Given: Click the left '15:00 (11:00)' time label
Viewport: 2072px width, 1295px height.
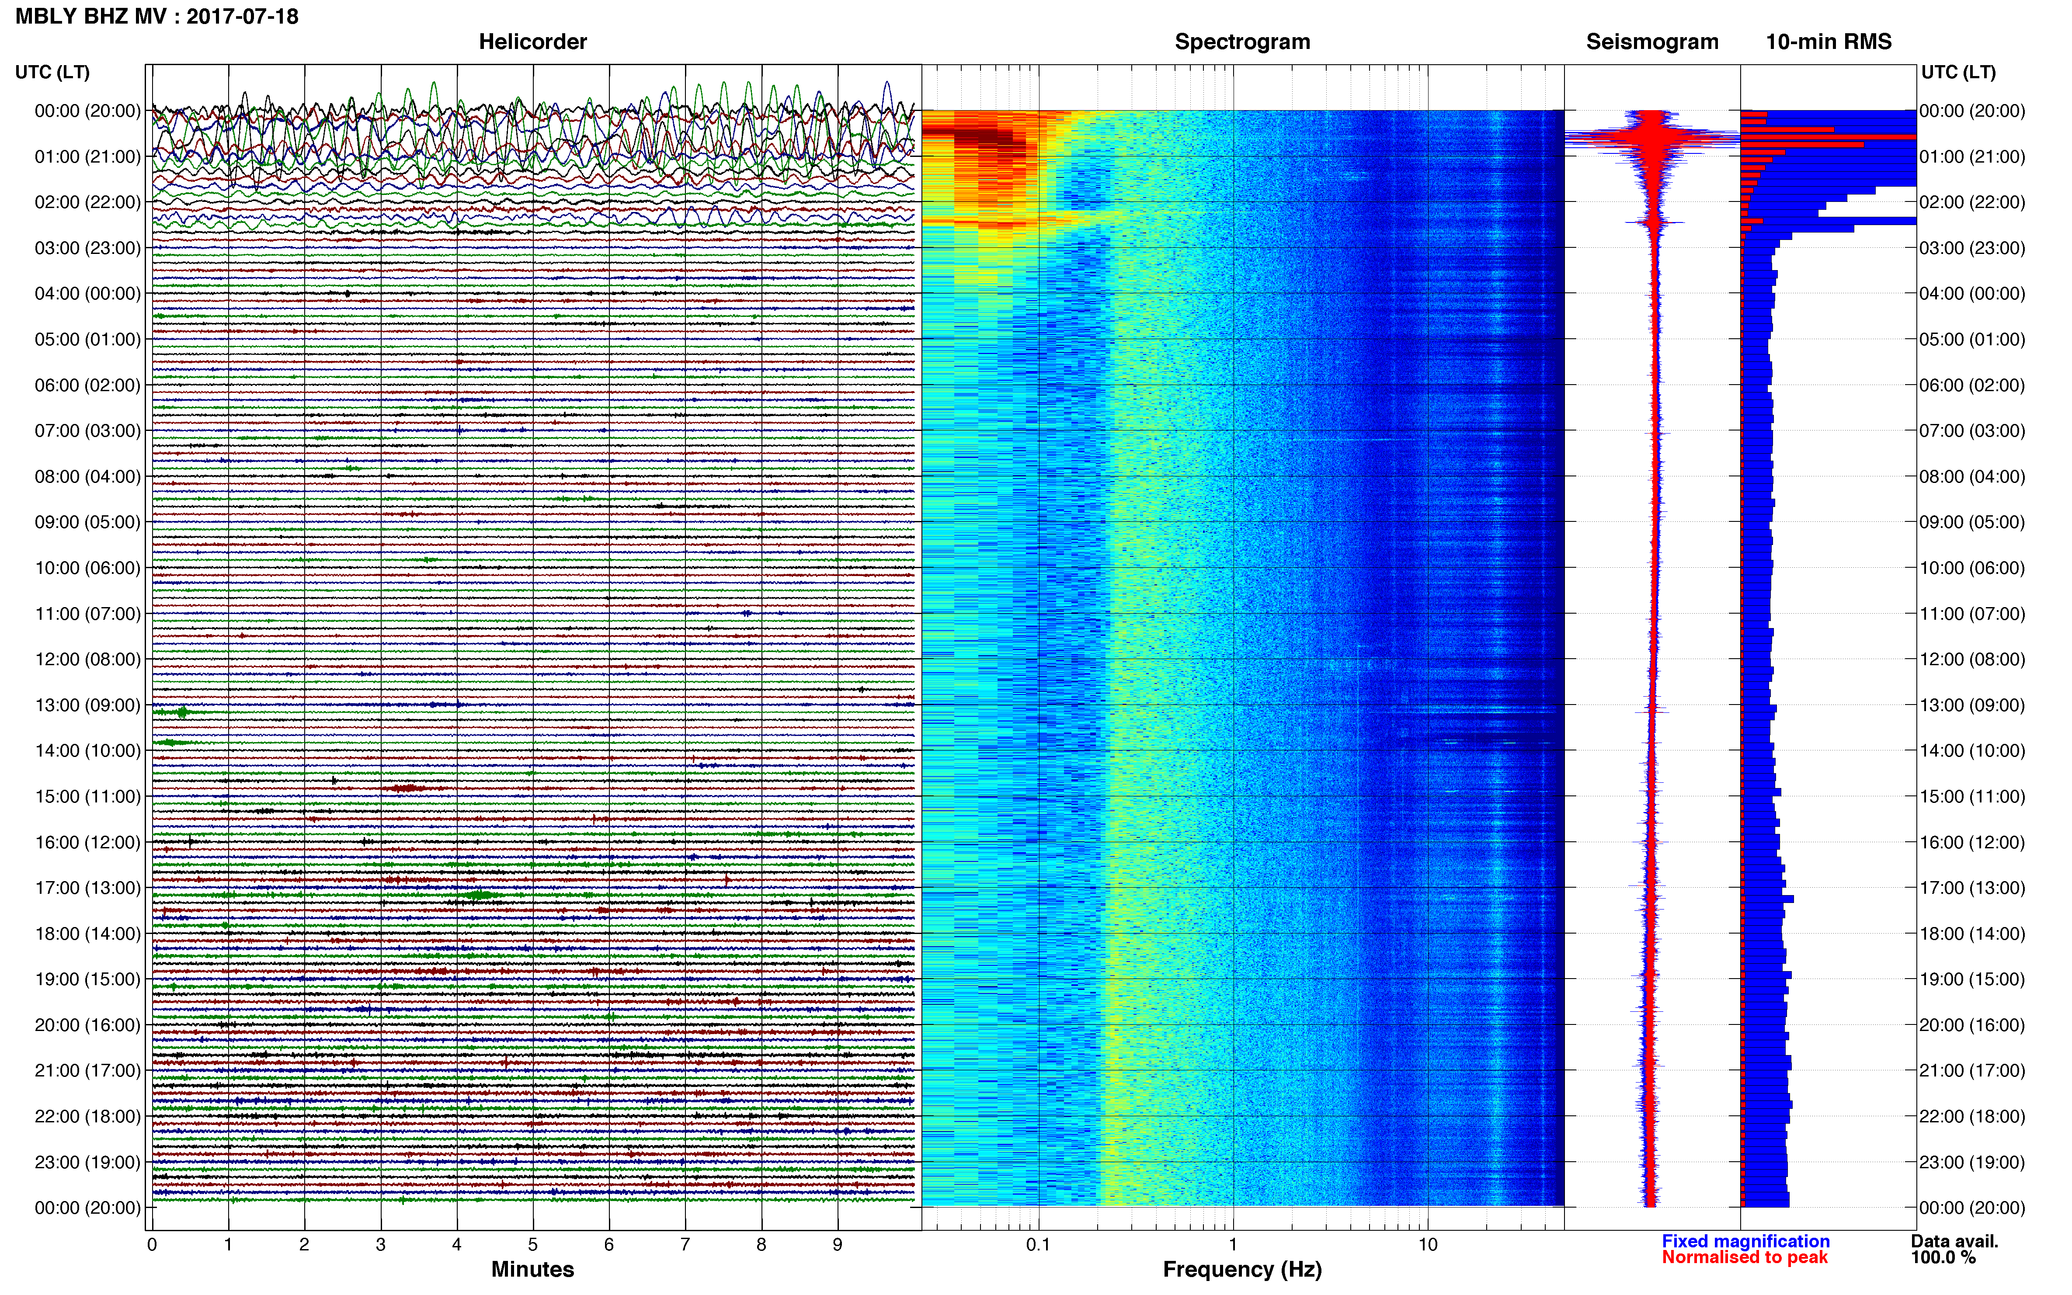Looking at the screenshot, I should (x=87, y=796).
